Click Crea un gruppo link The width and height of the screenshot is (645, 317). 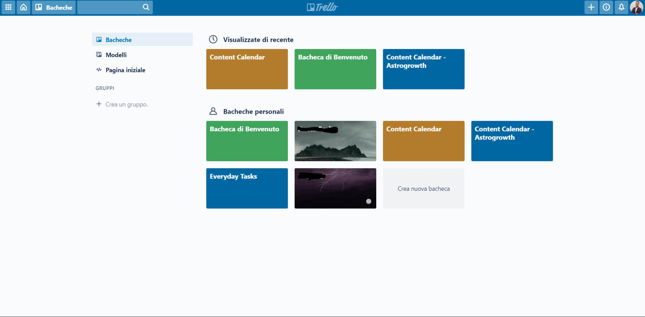pyautogui.click(x=126, y=104)
